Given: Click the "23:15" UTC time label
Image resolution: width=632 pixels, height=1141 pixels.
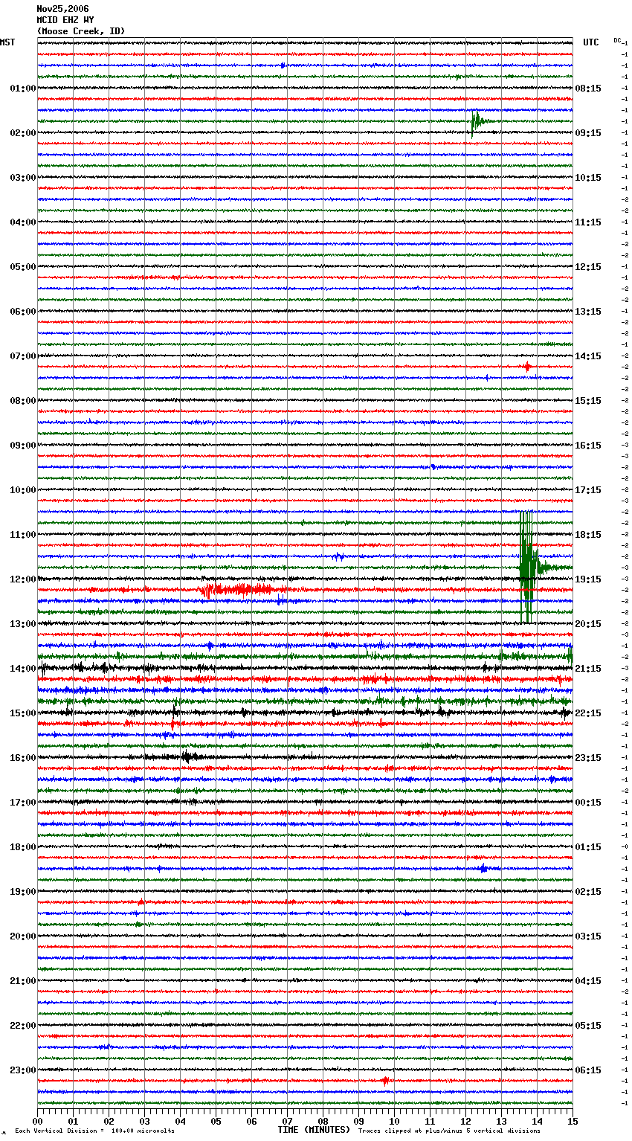Looking at the screenshot, I should pyautogui.click(x=588, y=758).
